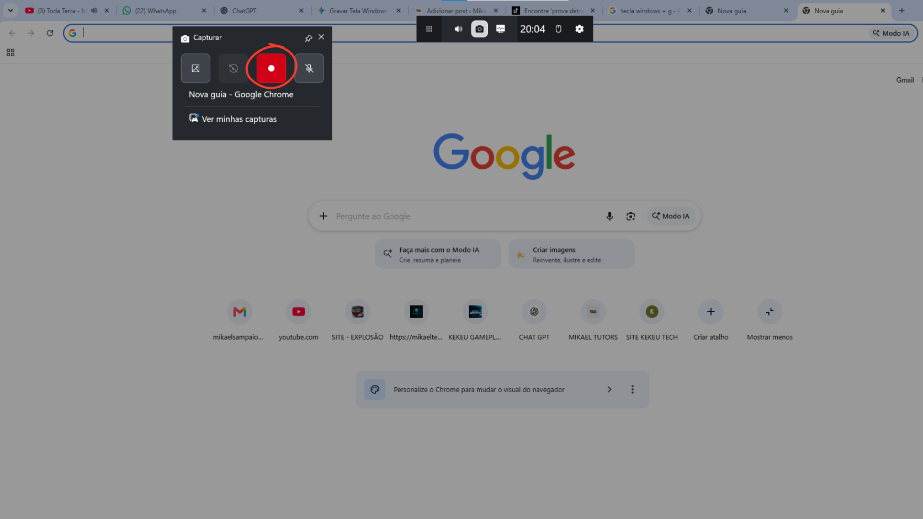Open the SITE KEKEU TECH shortcut
923x519 pixels.
click(652, 320)
